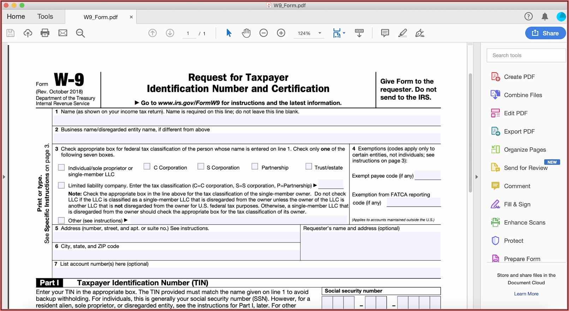Click the Search tools field
The width and height of the screenshot is (569, 311).
click(x=526, y=55)
